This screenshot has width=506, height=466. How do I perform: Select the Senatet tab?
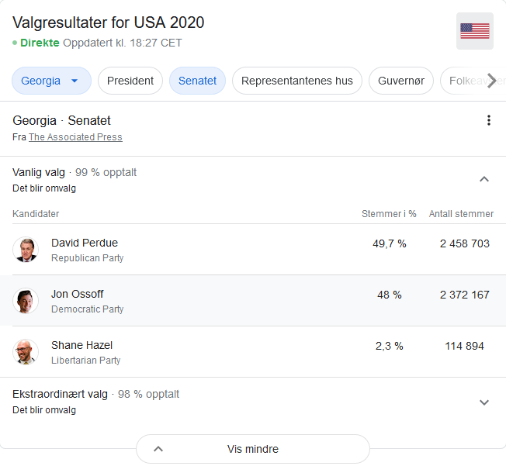(x=197, y=81)
